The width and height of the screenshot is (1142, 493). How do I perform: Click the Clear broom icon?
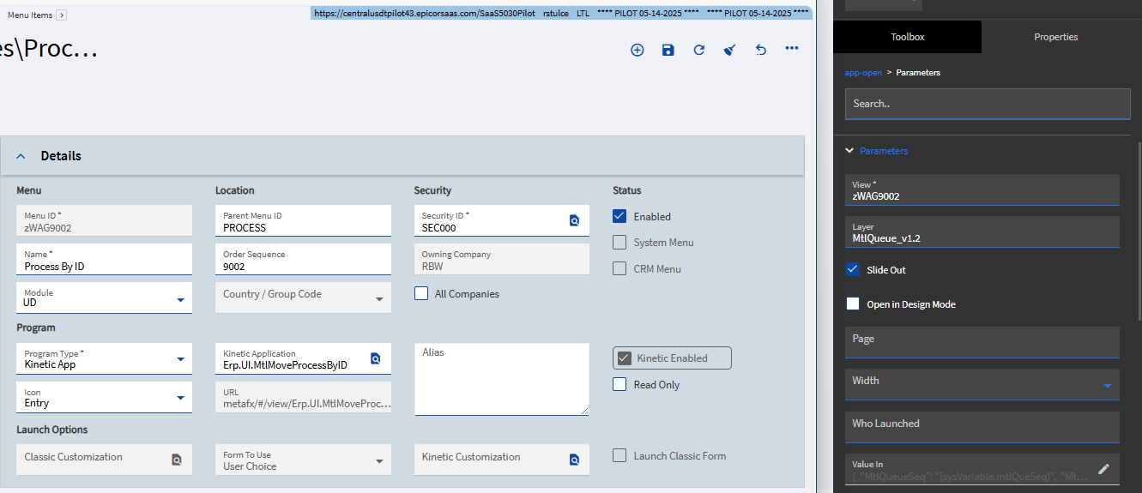tap(730, 50)
